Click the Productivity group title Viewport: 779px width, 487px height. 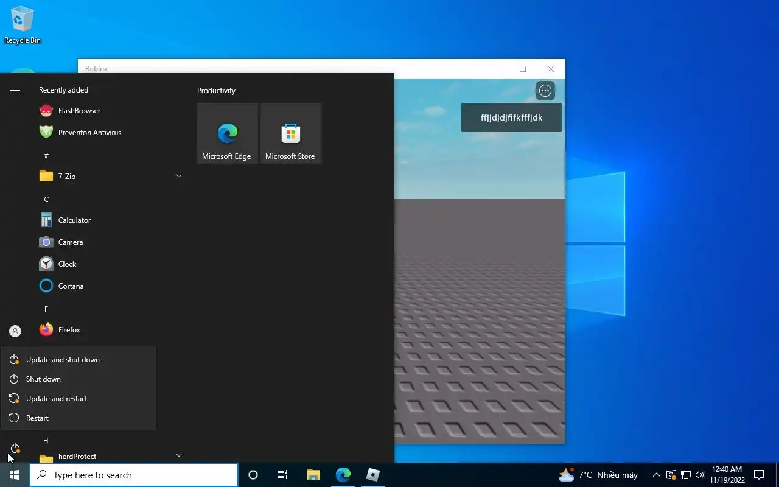pos(216,91)
